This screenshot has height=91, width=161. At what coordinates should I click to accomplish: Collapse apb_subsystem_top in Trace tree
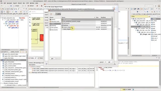tap(1, 18)
